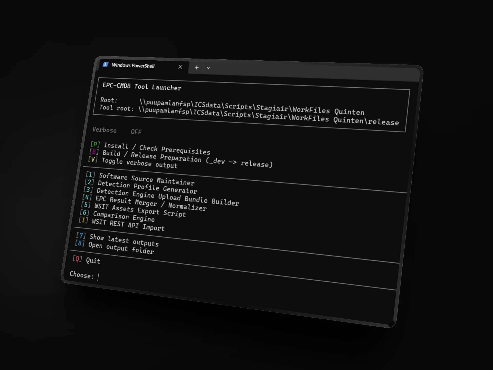Click '[6] Comparison Engine' entry
This screenshot has width=493, height=370.
coord(117,216)
